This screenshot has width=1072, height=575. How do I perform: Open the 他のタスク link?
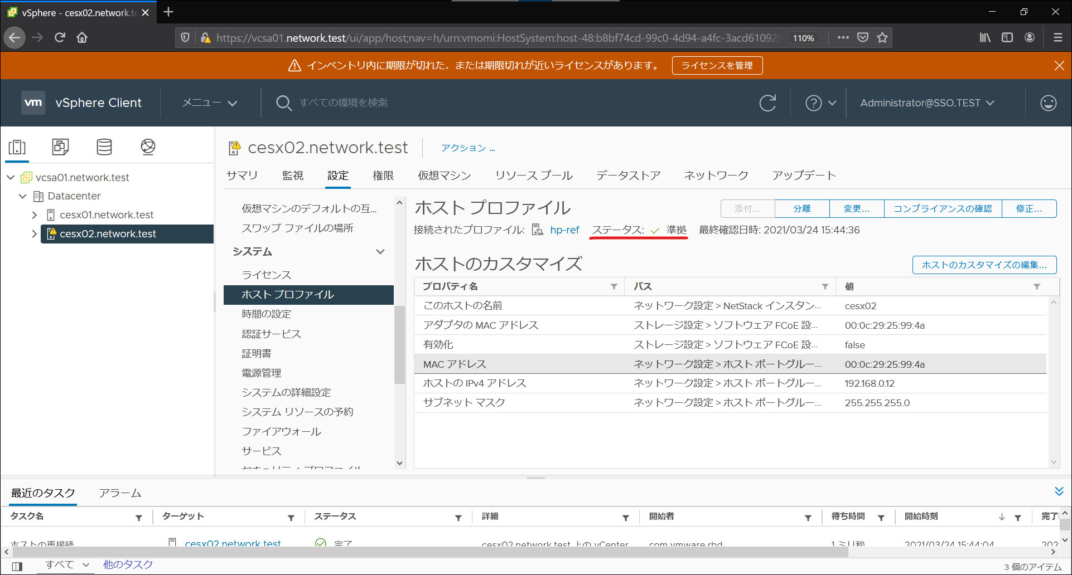[x=128, y=565]
